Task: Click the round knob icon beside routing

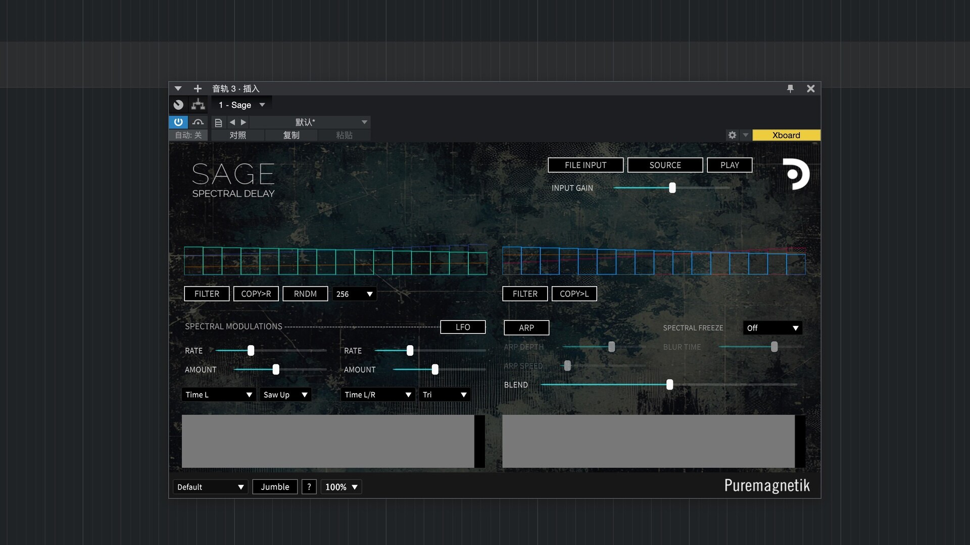Action: click(178, 105)
